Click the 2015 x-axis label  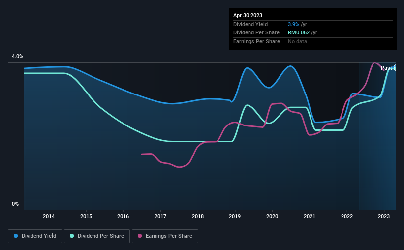[x=86, y=216]
